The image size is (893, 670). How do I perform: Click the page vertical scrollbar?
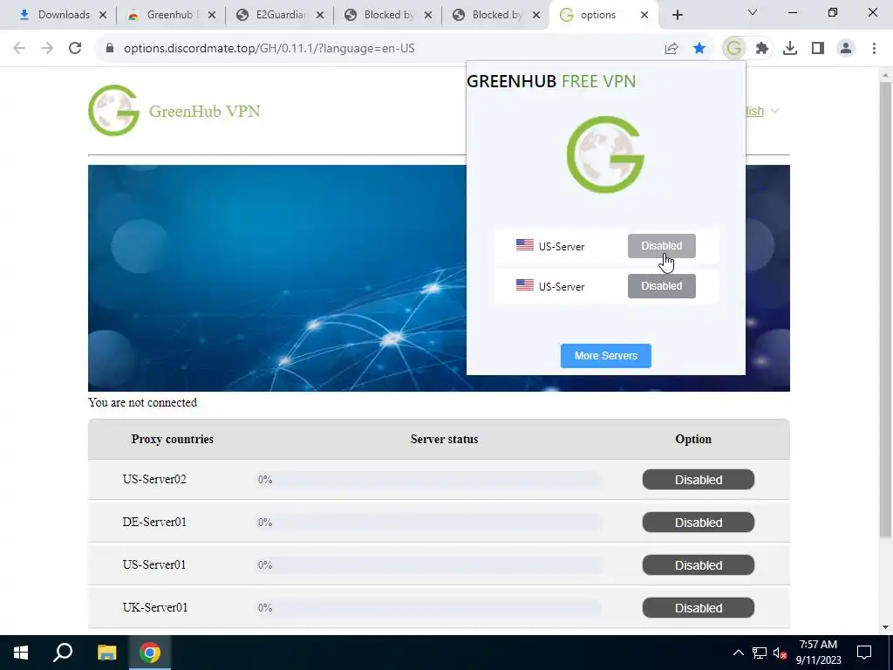885,311
